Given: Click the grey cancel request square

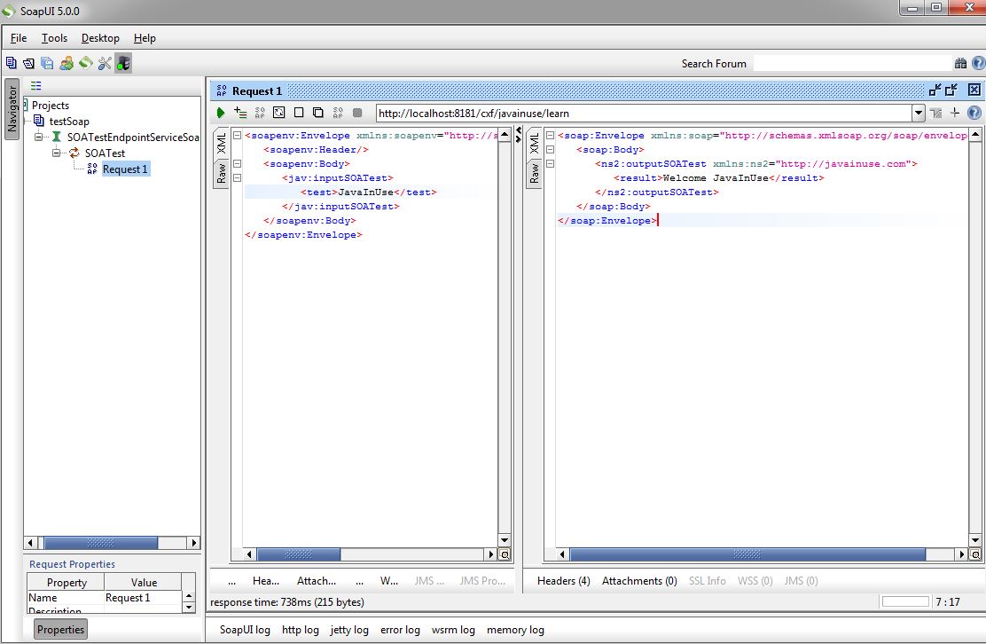Looking at the screenshot, I should coord(357,113).
